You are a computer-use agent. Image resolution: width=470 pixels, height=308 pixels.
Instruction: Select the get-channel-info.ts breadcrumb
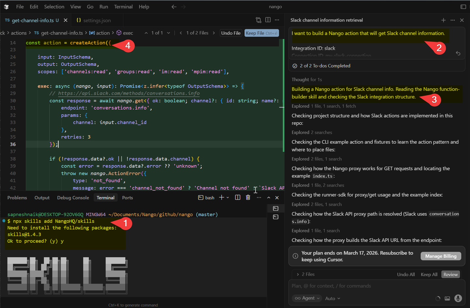point(59,33)
